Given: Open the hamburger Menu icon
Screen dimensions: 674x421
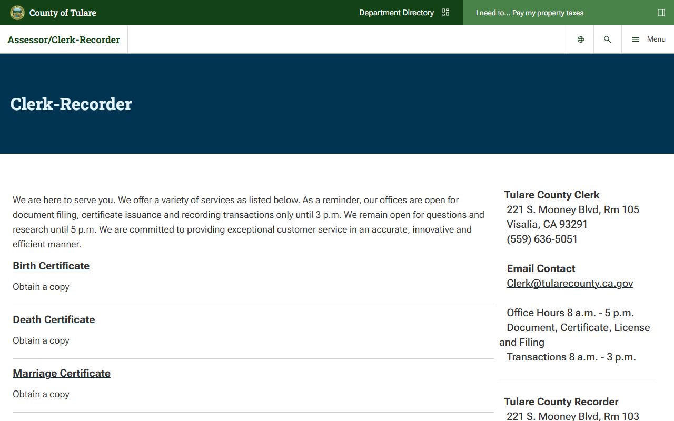Looking at the screenshot, I should point(636,39).
